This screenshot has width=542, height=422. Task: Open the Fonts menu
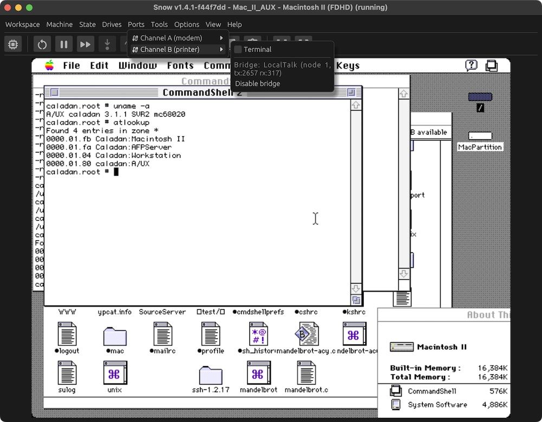[180, 66]
